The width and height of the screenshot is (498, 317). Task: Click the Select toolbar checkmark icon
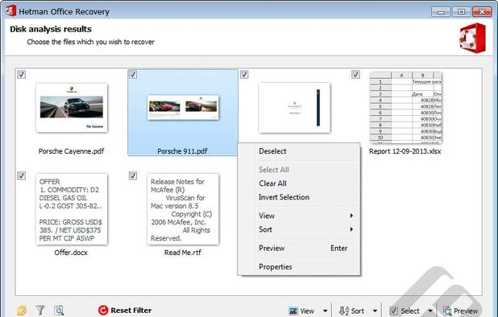pos(393,311)
